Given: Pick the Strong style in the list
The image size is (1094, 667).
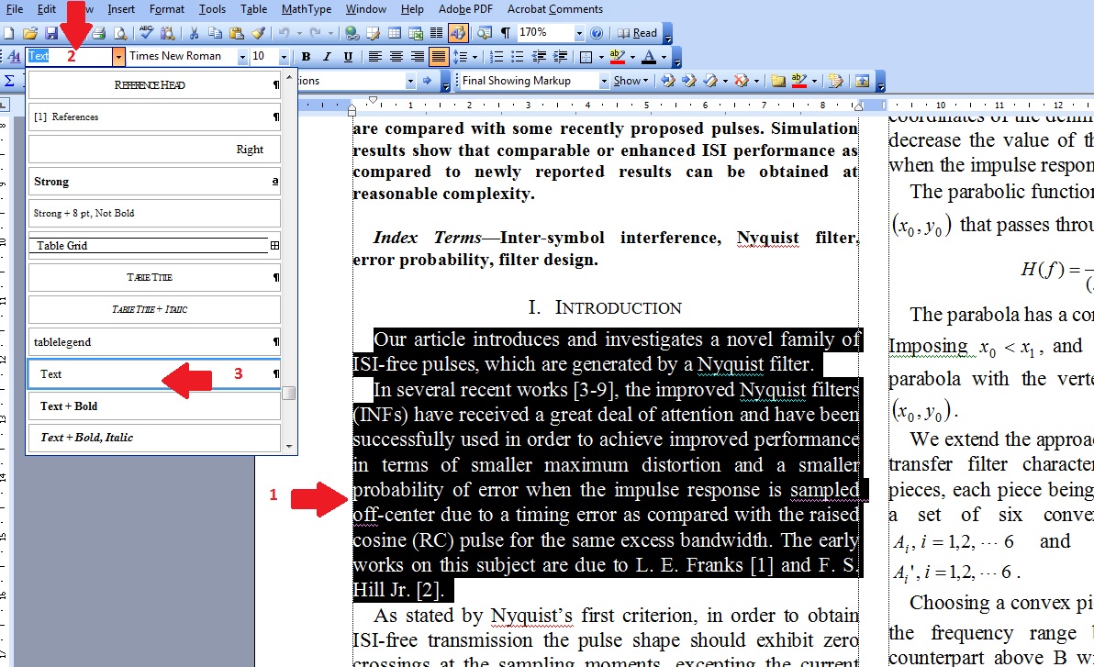Looking at the screenshot, I should (x=154, y=182).
